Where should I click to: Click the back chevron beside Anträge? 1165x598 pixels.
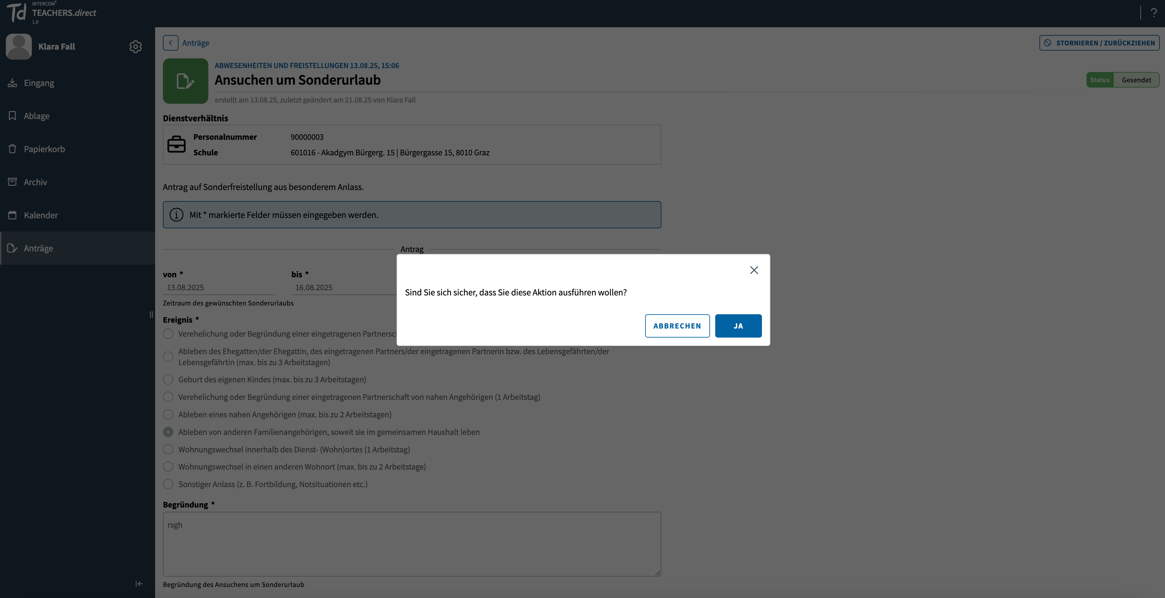coord(170,43)
